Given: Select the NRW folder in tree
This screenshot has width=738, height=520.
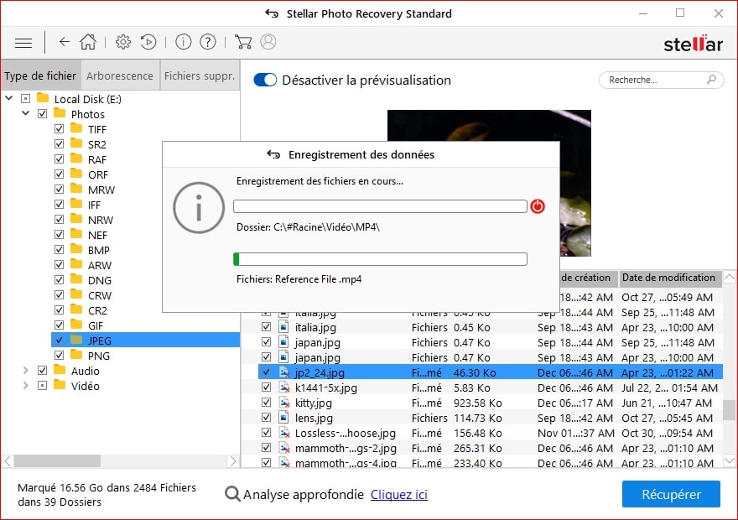Looking at the screenshot, I should [101, 220].
